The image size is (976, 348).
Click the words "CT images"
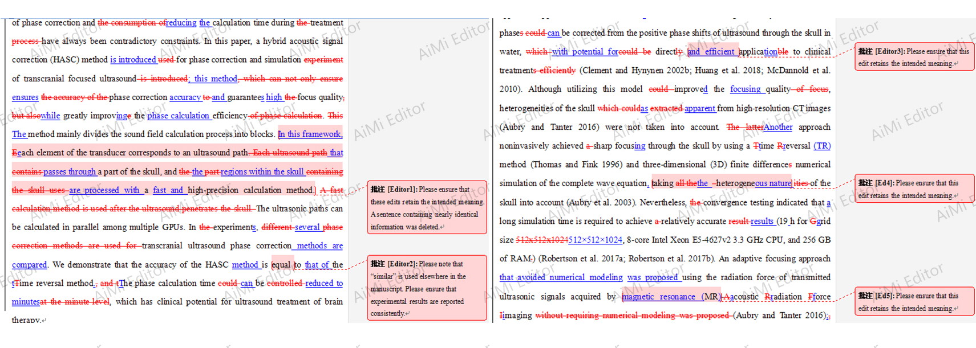[x=811, y=108]
